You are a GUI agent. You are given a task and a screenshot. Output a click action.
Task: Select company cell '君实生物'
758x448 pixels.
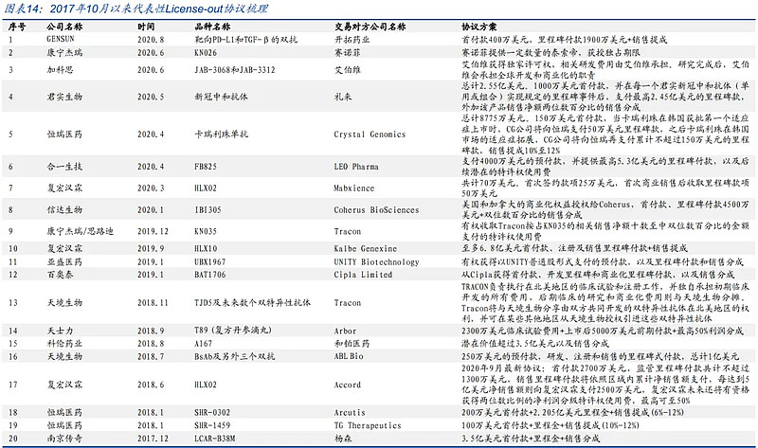[x=64, y=97]
